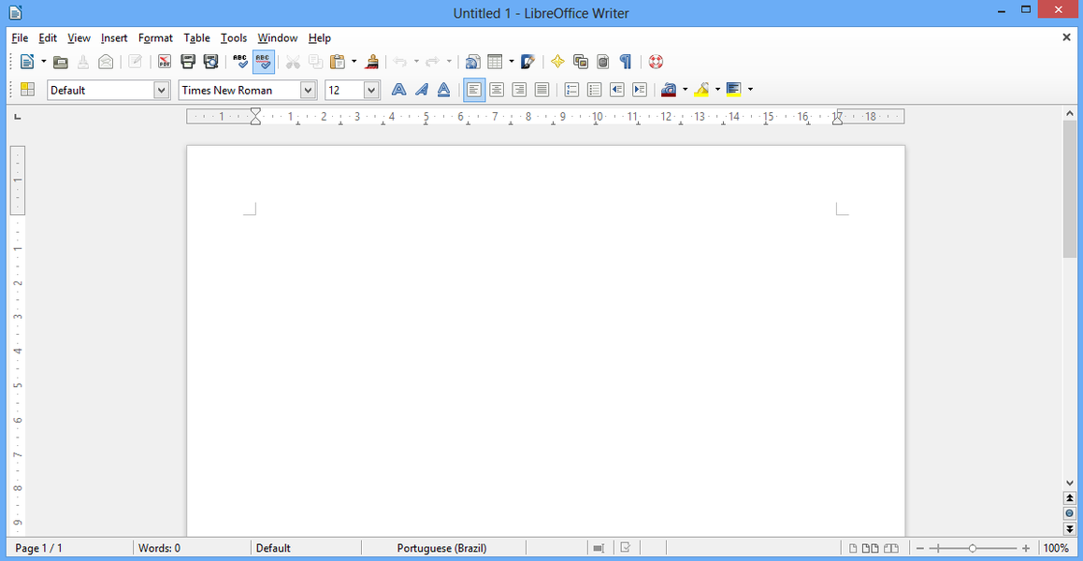Click the 100% zoom level text

point(1056,548)
